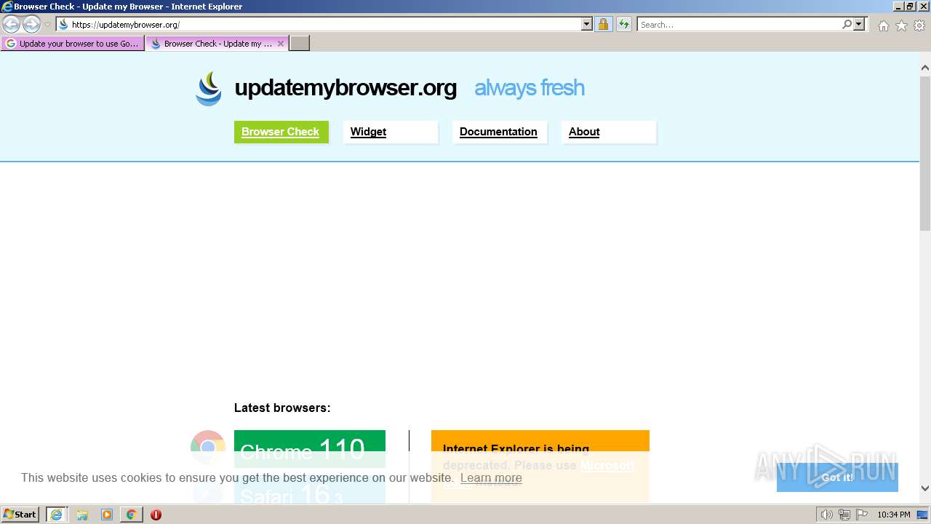The width and height of the screenshot is (931, 524).
Task: Restore down the Internet Explorer window
Action: [x=911, y=7]
